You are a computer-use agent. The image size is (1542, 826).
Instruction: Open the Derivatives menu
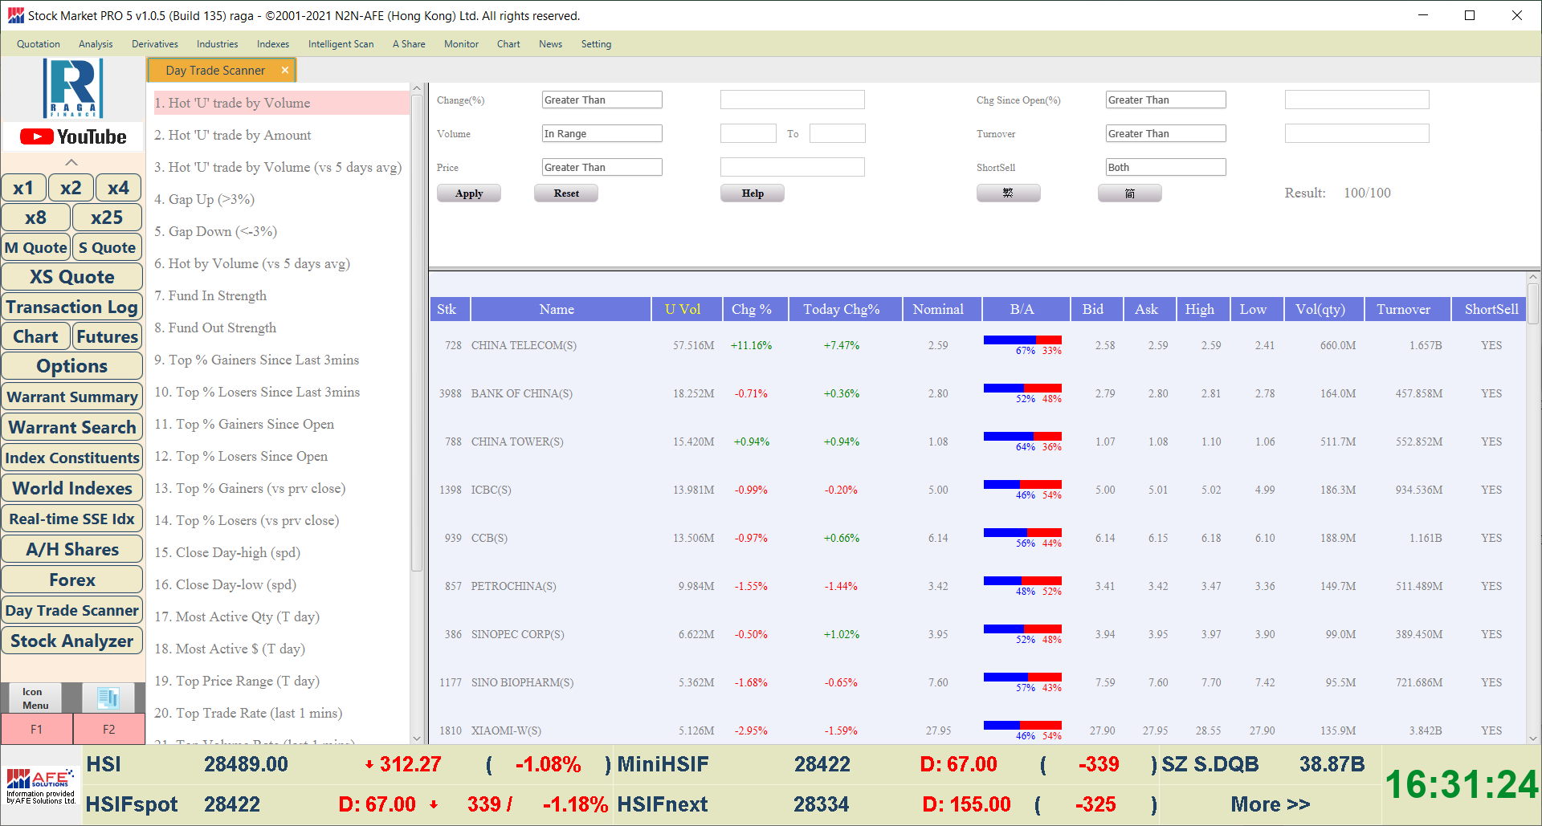pyautogui.click(x=155, y=44)
